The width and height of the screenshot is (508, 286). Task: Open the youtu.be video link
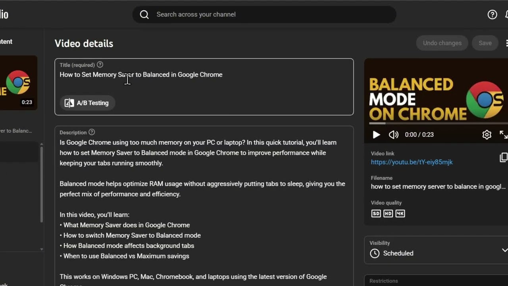pos(412,162)
